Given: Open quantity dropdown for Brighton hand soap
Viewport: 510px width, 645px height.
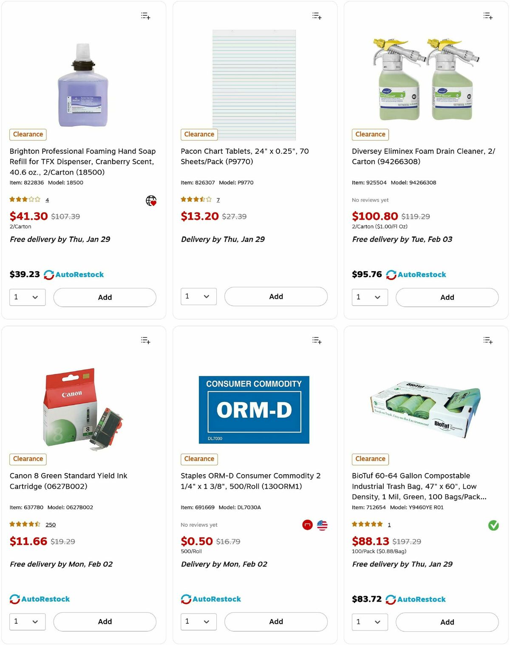Looking at the screenshot, I should click(x=27, y=297).
